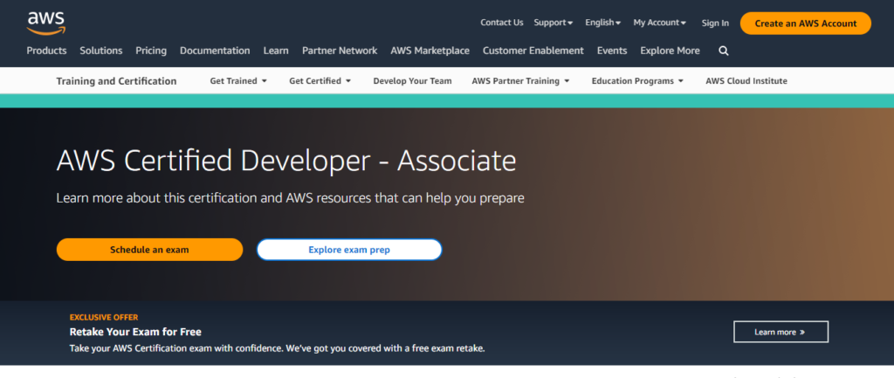Expand AWS Partner Training menu
The height and width of the screenshot is (378, 894).
coord(520,81)
